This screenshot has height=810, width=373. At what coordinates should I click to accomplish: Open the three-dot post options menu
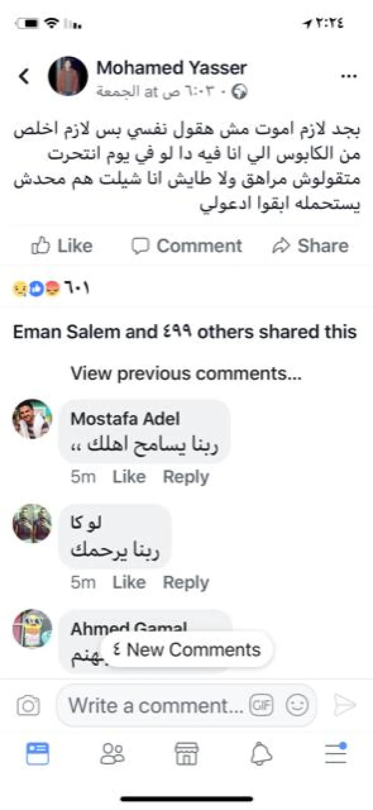click(348, 76)
